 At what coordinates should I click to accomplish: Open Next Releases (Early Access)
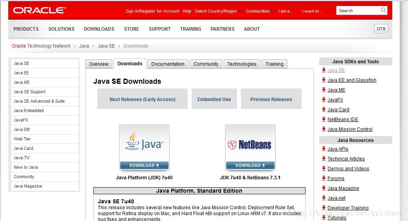coord(142,99)
